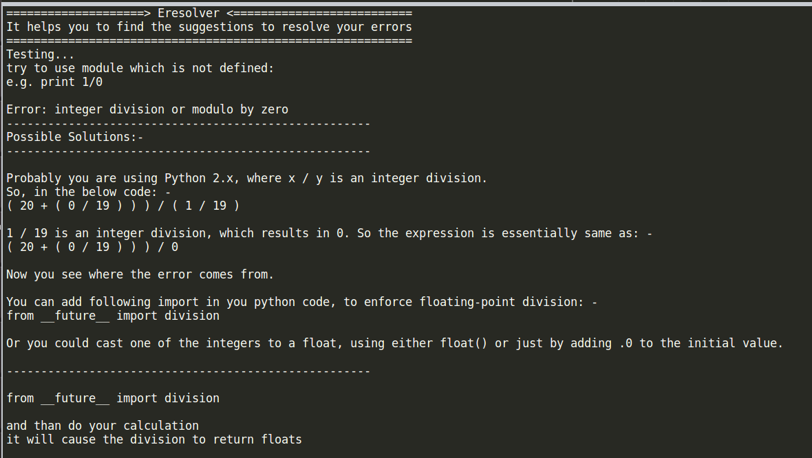Click the expression ending with '/ ( 1 / 19 )'
The width and height of the screenshot is (812, 458).
[122, 206]
